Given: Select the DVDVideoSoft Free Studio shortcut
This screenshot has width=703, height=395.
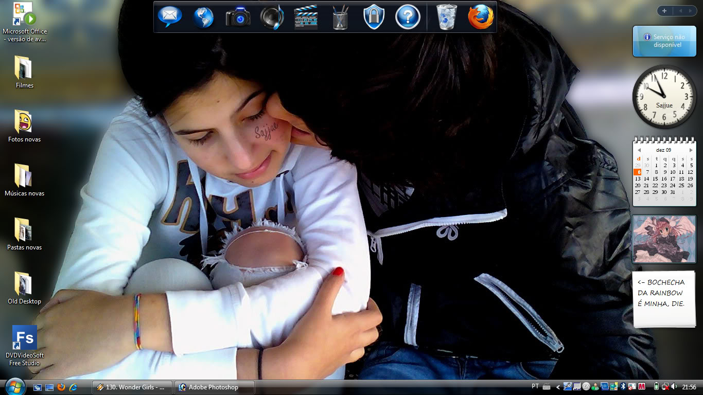Looking at the screenshot, I should [x=24, y=346].
